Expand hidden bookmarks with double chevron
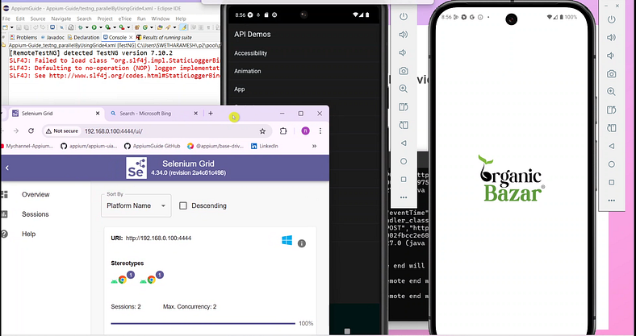Viewport: 636px width, 336px height. click(x=314, y=146)
